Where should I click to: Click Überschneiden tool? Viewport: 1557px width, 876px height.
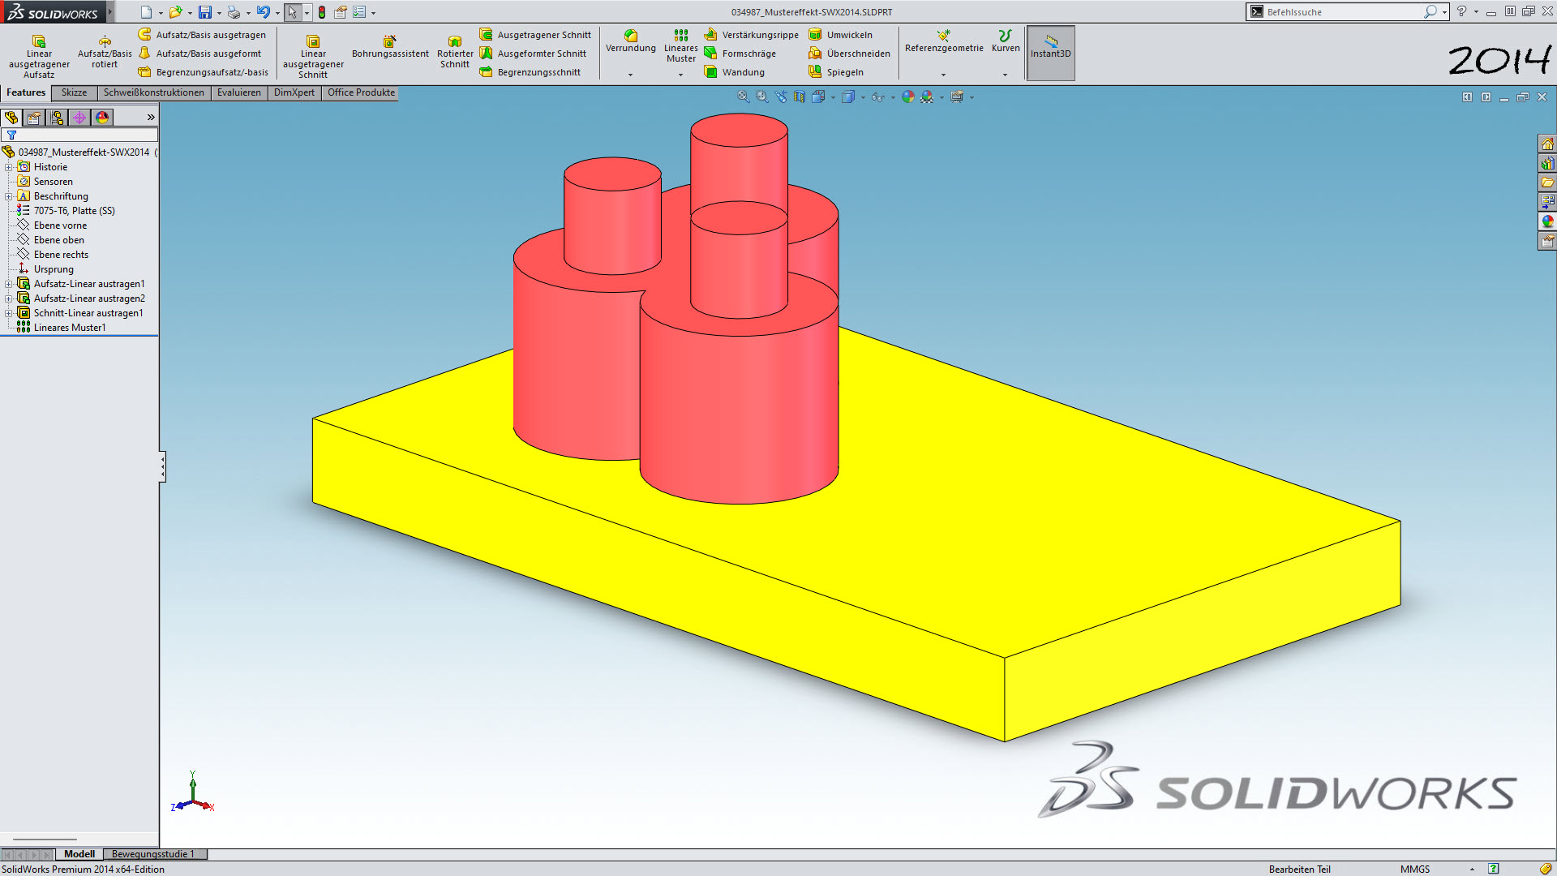(850, 54)
